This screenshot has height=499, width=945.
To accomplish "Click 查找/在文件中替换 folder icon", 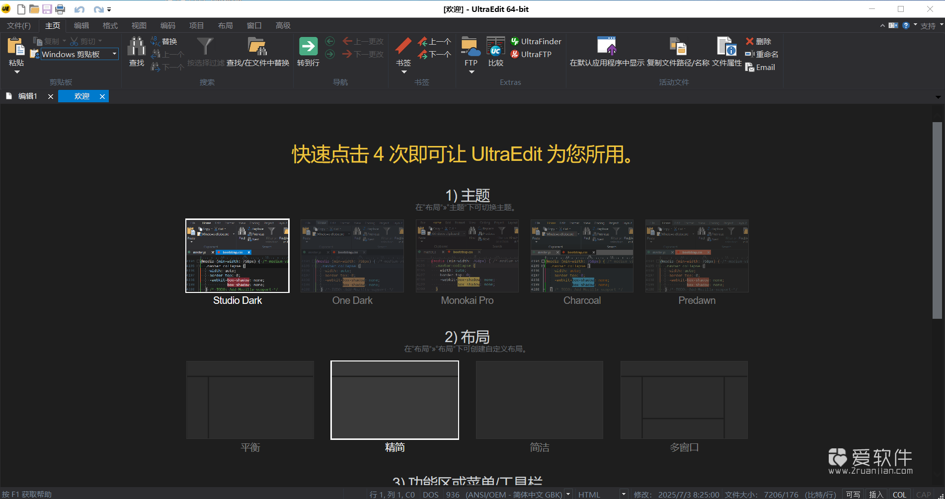I will pos(257,46).
